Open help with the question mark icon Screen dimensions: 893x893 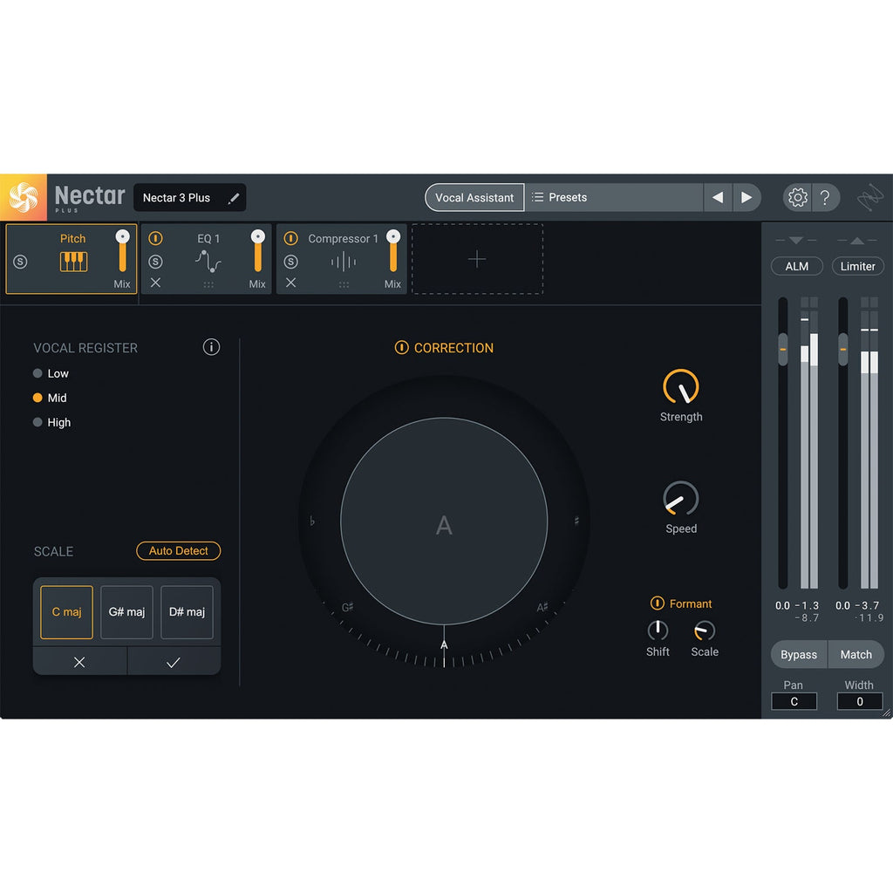pos(825,198)
